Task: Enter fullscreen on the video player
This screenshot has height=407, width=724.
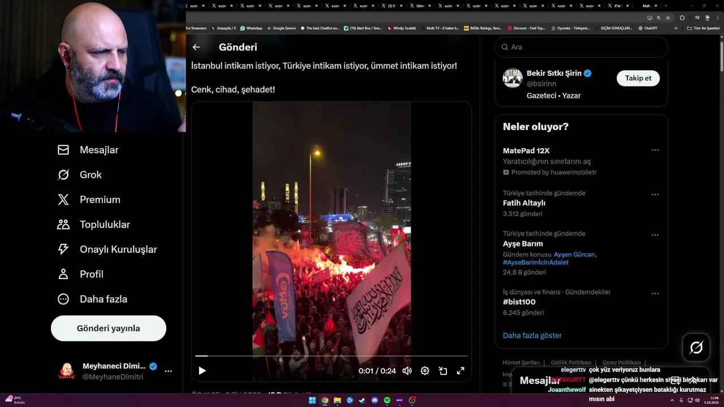Action: click(x=460, y=371)
